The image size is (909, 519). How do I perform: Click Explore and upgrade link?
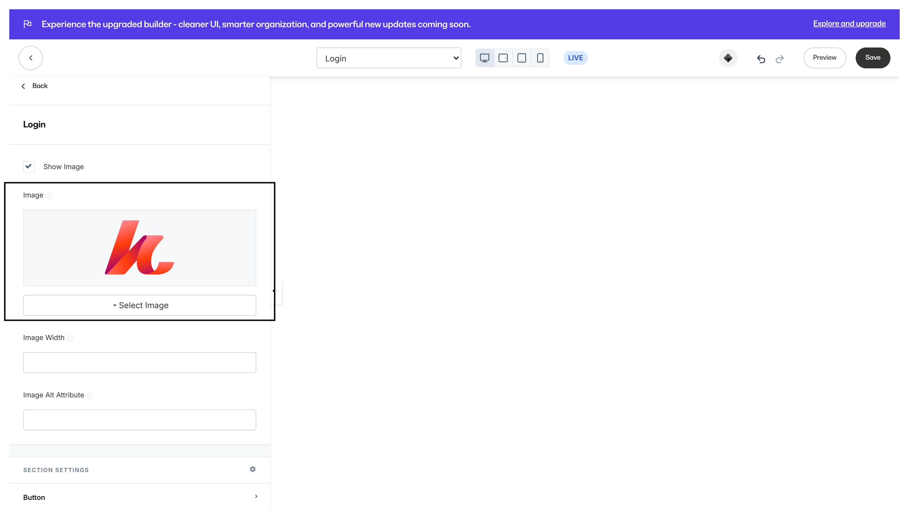[849, 23]
